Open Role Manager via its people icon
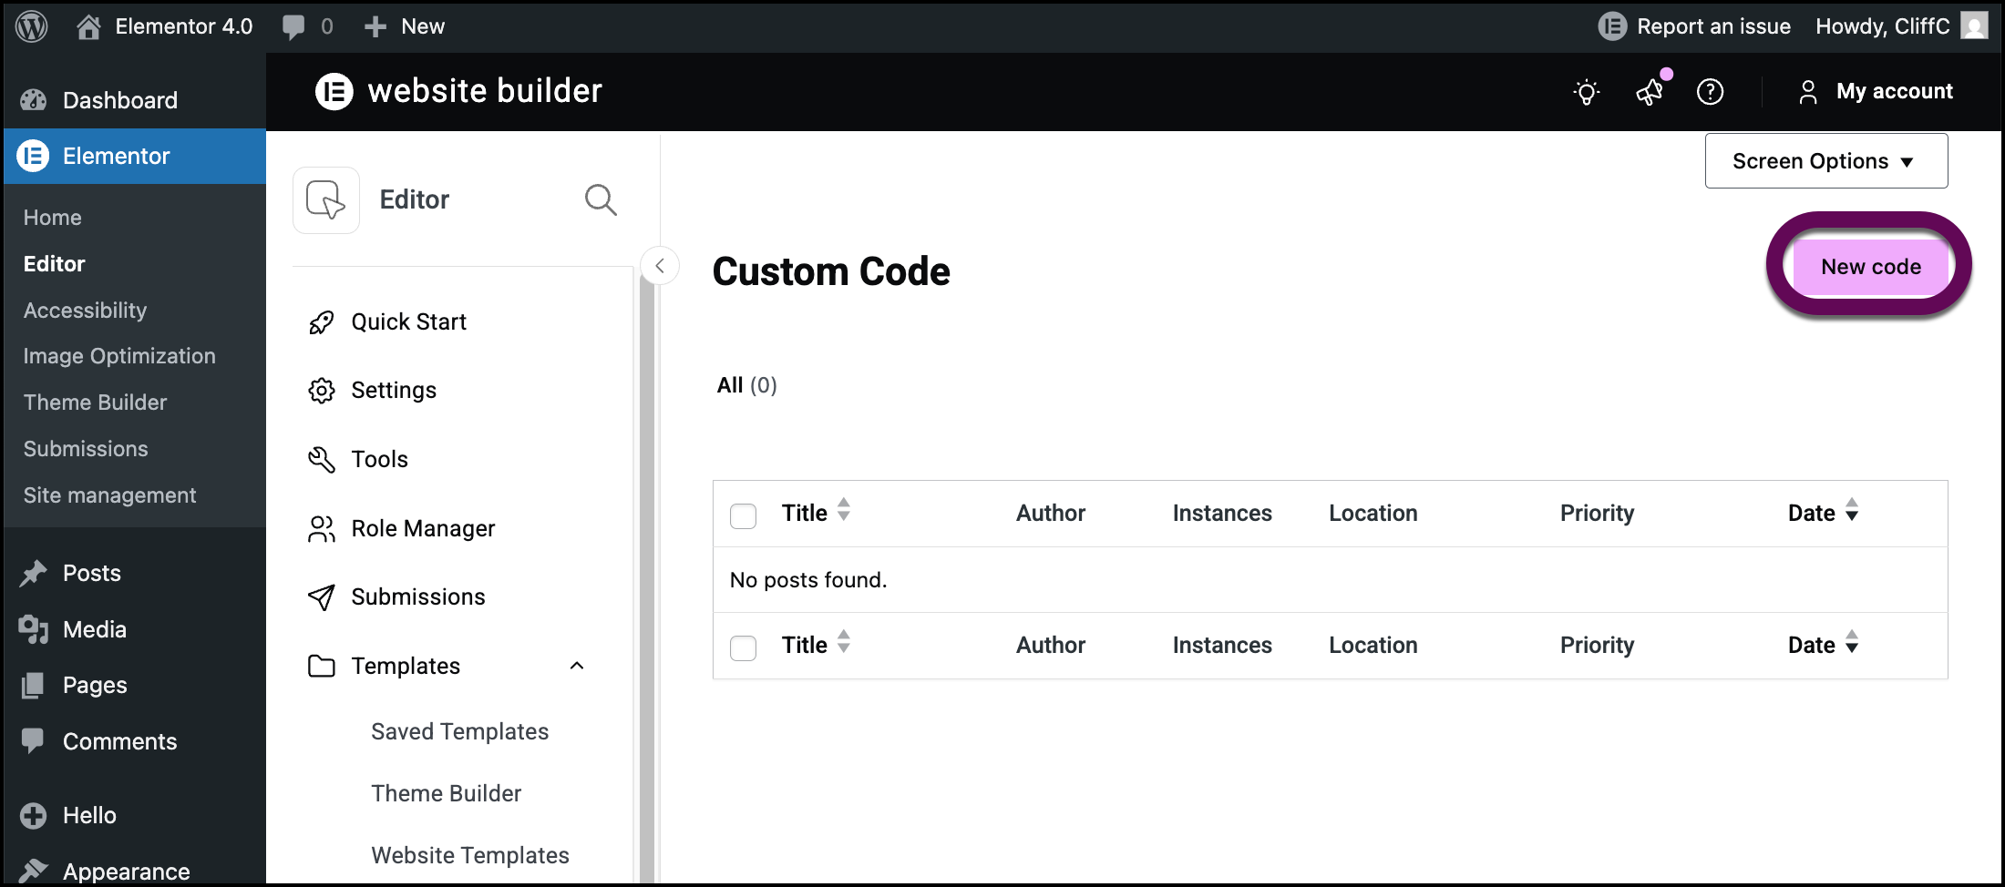The image size is (2005, 887). tap(321, 528)
